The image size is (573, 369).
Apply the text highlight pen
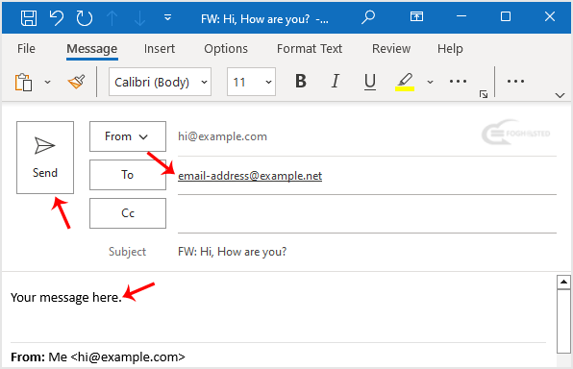[405, 82]
